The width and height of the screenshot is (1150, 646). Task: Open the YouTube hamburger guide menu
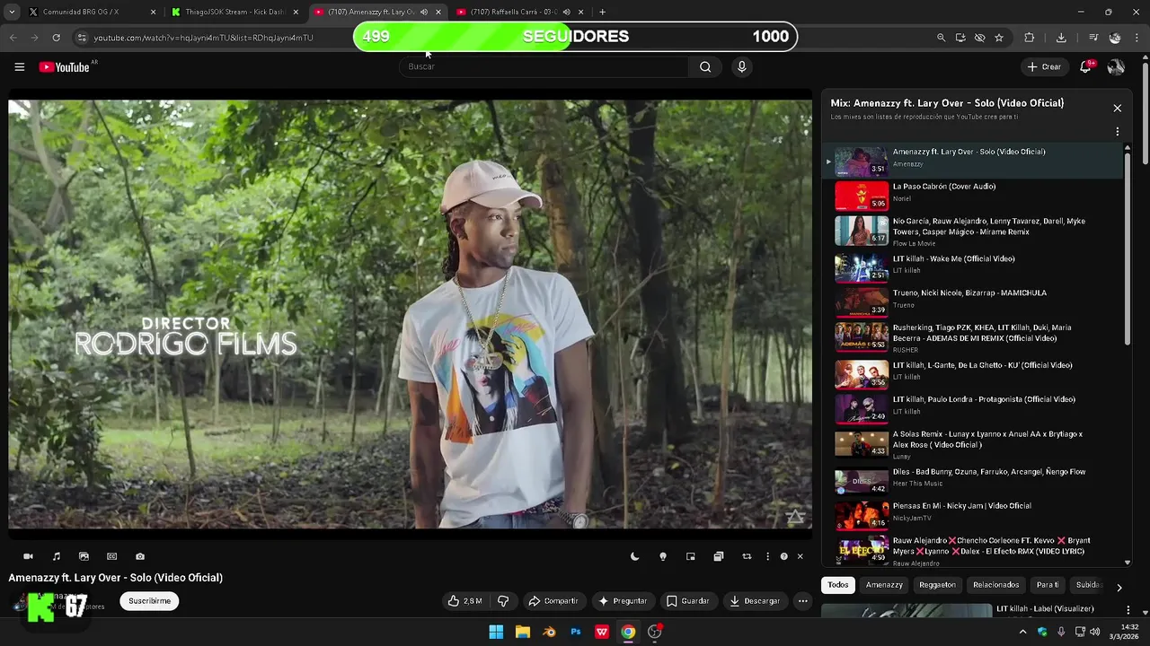[19, 66]
